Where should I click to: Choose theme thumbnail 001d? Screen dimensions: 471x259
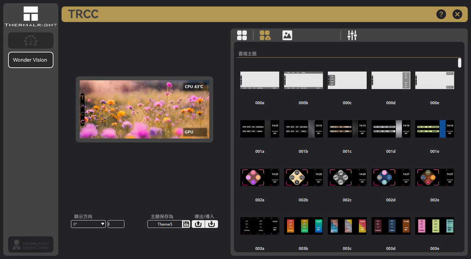click(391, 129)
